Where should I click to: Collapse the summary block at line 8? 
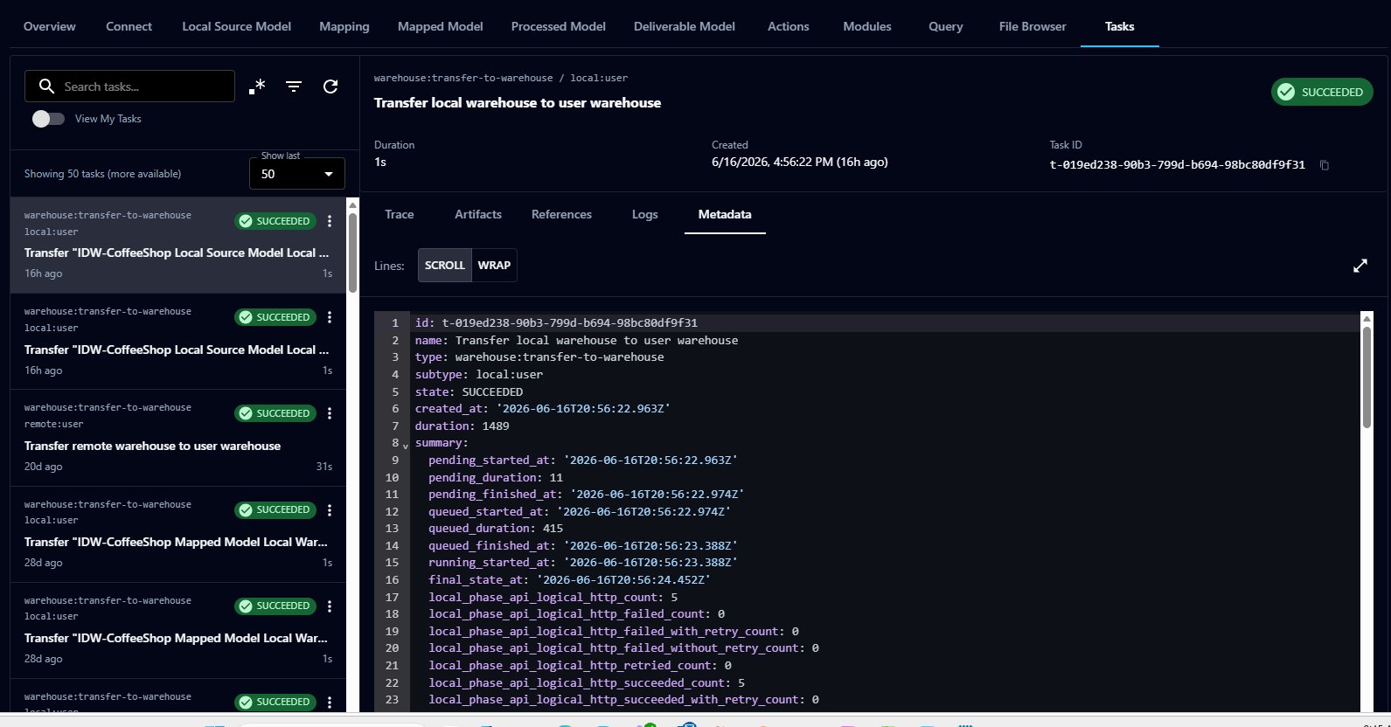click(406, 446)
